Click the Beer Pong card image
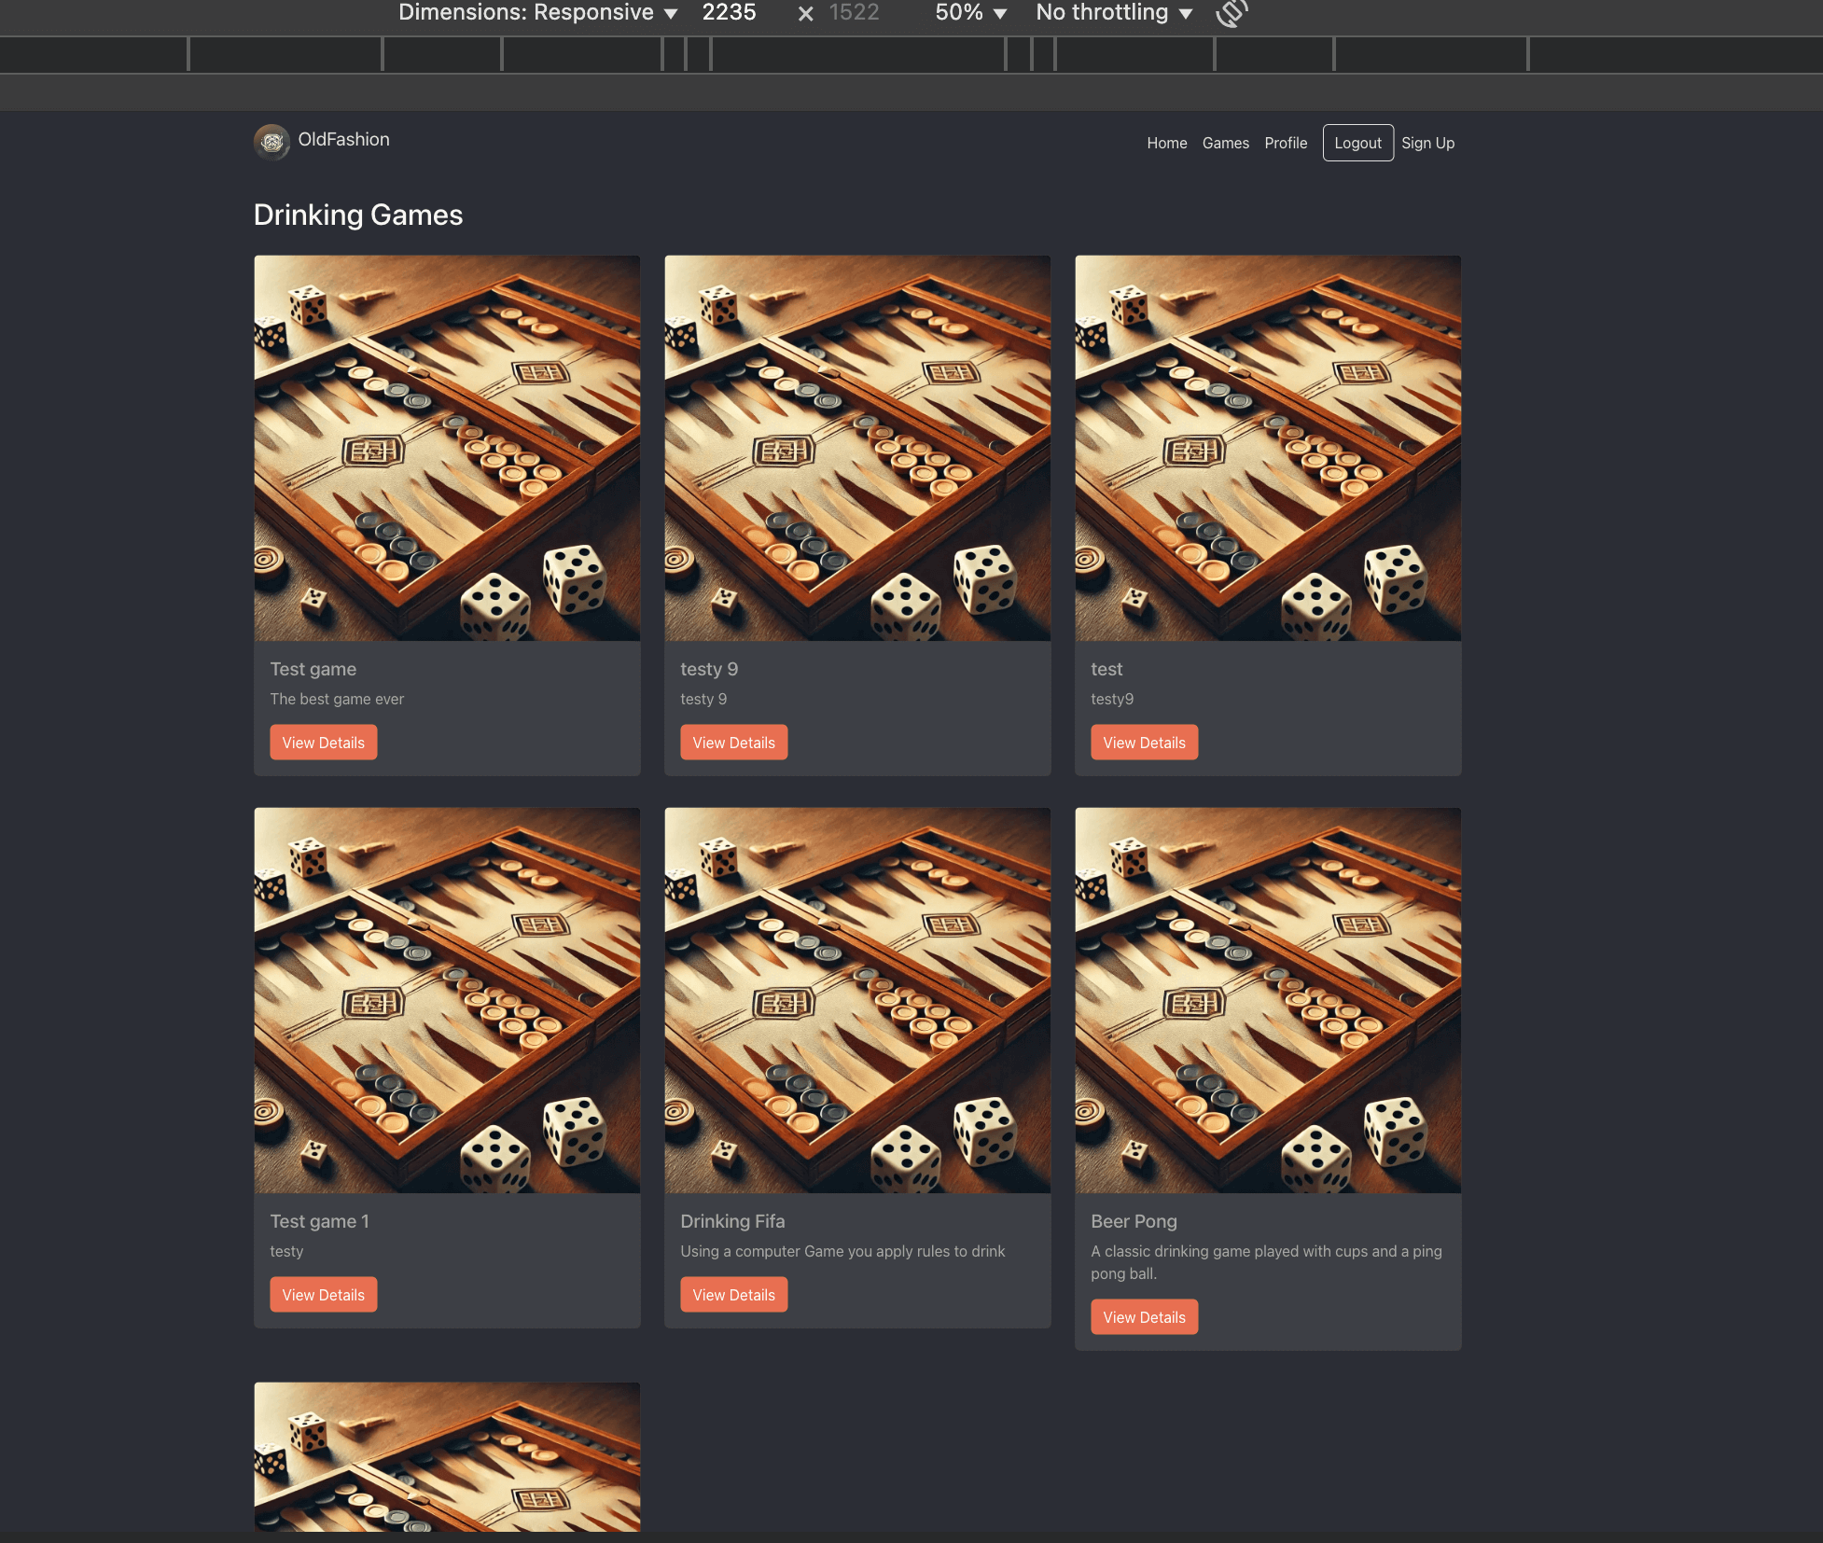 (x=1268, y=1000)
